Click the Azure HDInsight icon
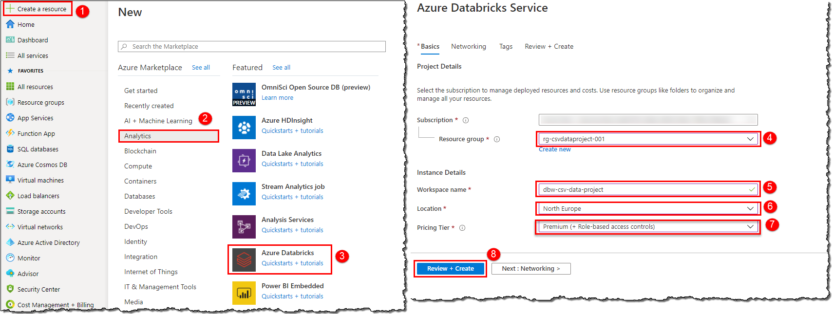The image size is (832, 314). tap(244, 127)
